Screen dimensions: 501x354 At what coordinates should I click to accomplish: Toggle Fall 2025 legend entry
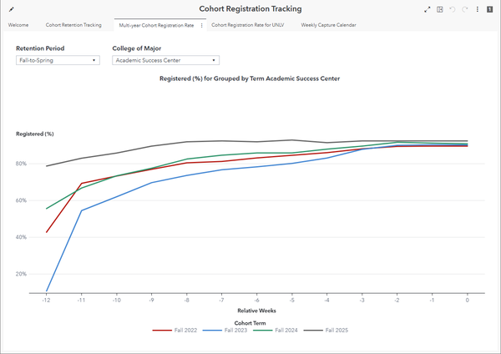point(326,331)
